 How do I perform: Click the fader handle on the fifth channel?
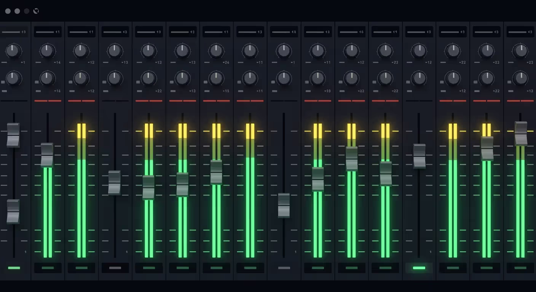[x=148, y=187]
